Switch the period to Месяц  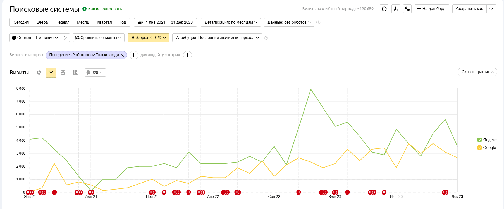[x=83, y=22]
